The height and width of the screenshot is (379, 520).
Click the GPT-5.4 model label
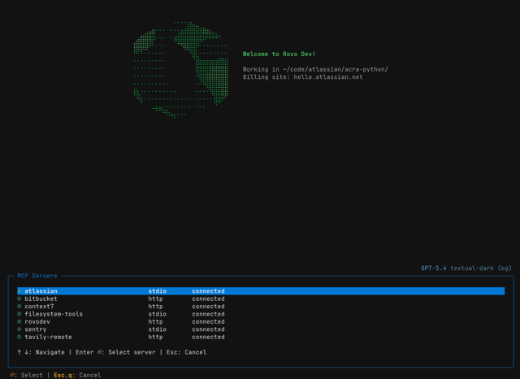434,268
